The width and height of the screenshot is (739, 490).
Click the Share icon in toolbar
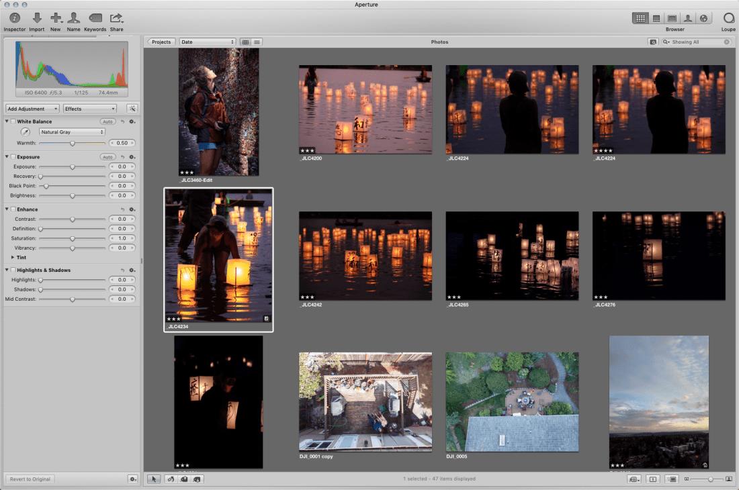[116, 18]
